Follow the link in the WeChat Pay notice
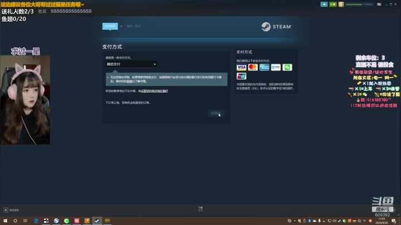 tap(129, 81)
